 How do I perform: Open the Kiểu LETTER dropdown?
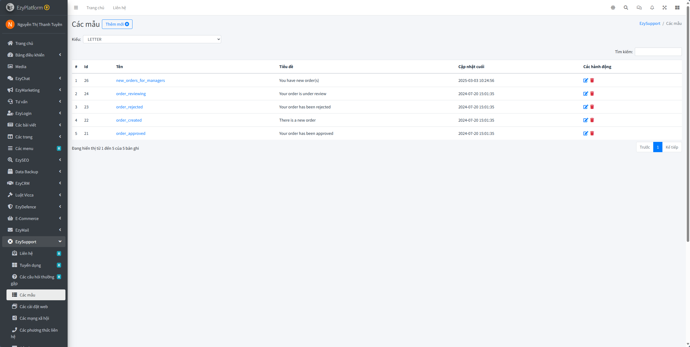click(x=152, y=39)
